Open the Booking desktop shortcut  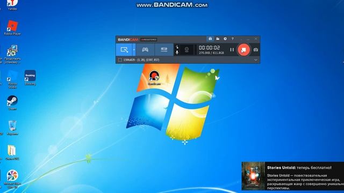pos(30,77)
